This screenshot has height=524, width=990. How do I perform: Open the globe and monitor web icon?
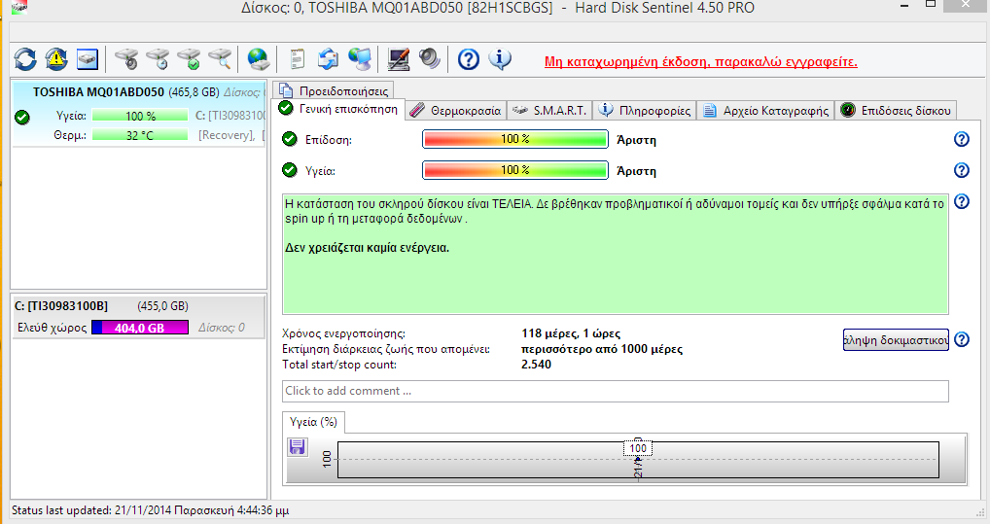360,59
